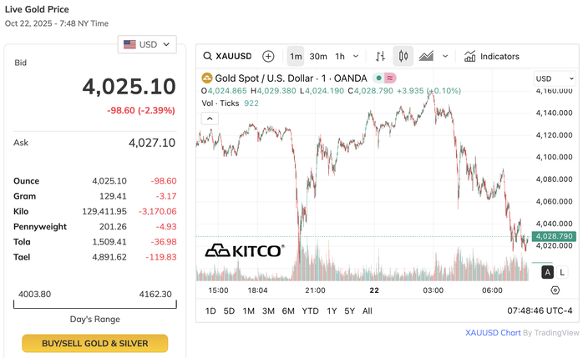This screenshot has height=358, width=583.
Task: Open the USD currency dropdown with flag
Action: [147, 44]
